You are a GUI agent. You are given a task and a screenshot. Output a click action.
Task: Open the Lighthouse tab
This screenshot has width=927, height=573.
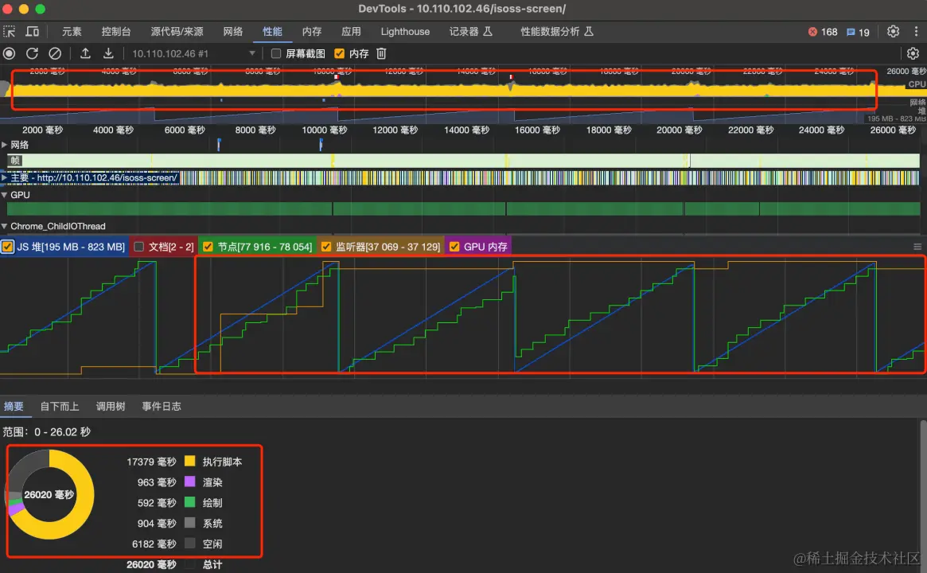[x=405, y=31]
